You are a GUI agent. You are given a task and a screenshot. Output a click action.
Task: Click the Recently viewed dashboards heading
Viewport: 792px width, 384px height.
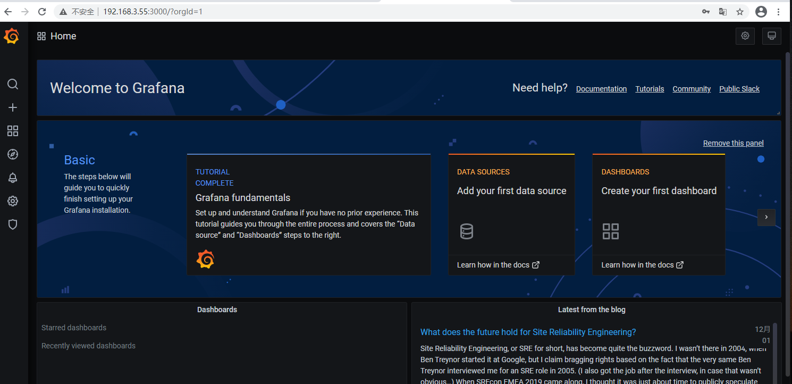pos(88,346)
